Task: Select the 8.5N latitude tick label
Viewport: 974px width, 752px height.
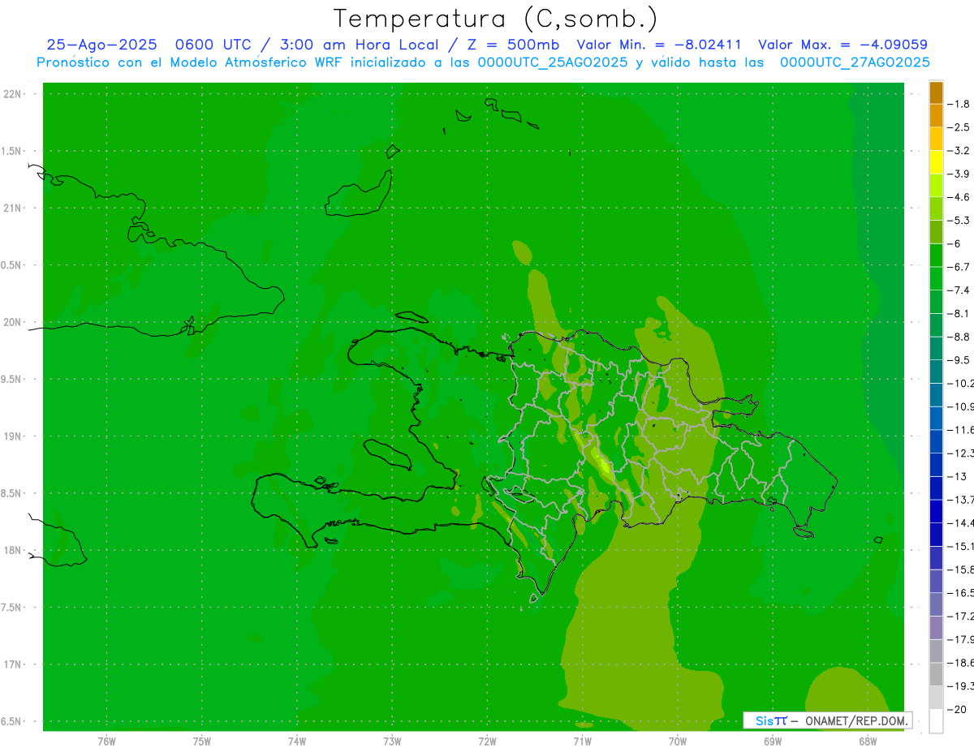Action: (x=12, y=493)
